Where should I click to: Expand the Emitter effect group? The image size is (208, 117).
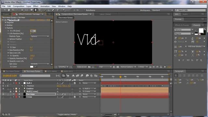click(x=6, y=25)
